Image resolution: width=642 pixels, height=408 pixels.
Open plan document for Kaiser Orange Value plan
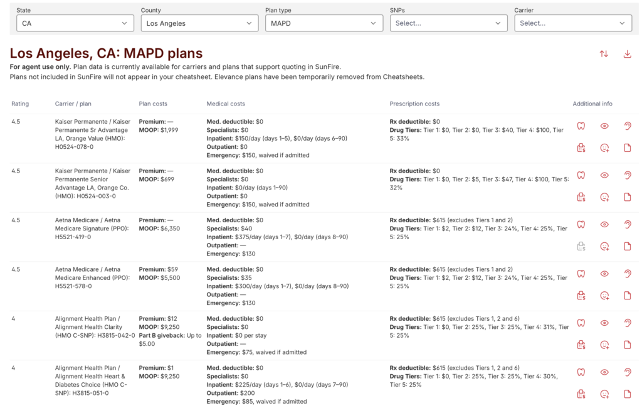(628, 148)
